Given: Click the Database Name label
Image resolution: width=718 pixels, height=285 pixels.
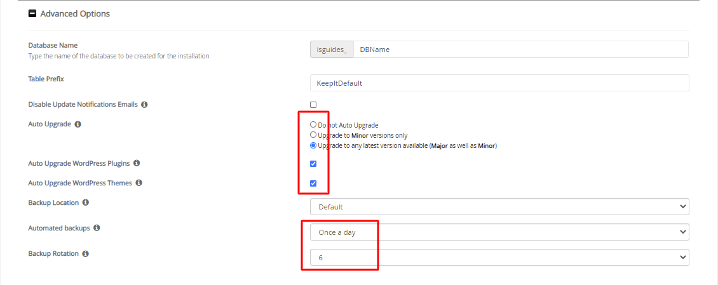Looking at the screenshot, I should (53, 45).
